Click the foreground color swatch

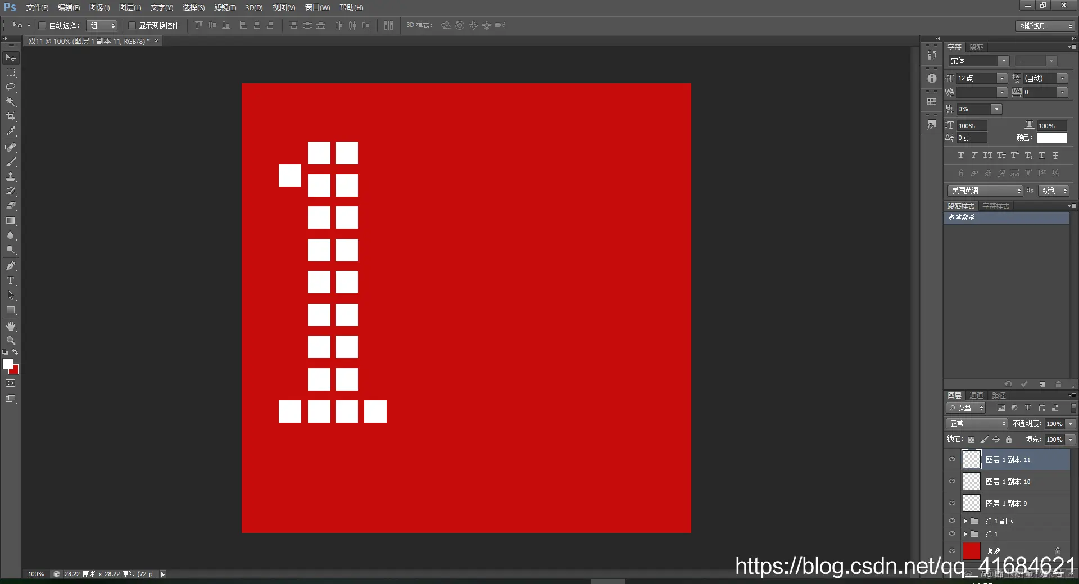[x=7, y=364]
